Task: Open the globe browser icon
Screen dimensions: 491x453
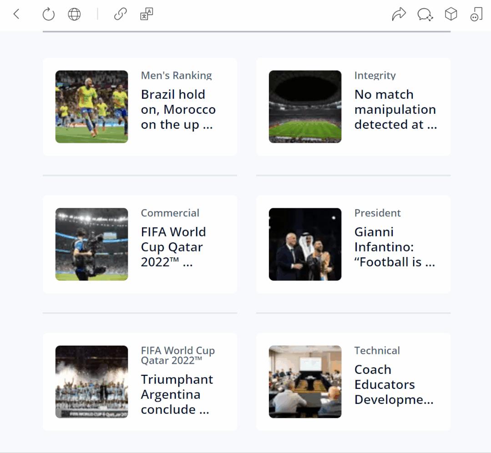Action: tap(74, 14)
